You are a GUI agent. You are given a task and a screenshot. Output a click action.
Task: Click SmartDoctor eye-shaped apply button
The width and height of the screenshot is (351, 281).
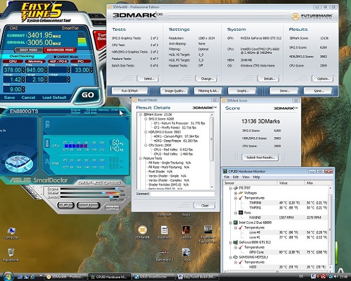(x=88, y=205)
